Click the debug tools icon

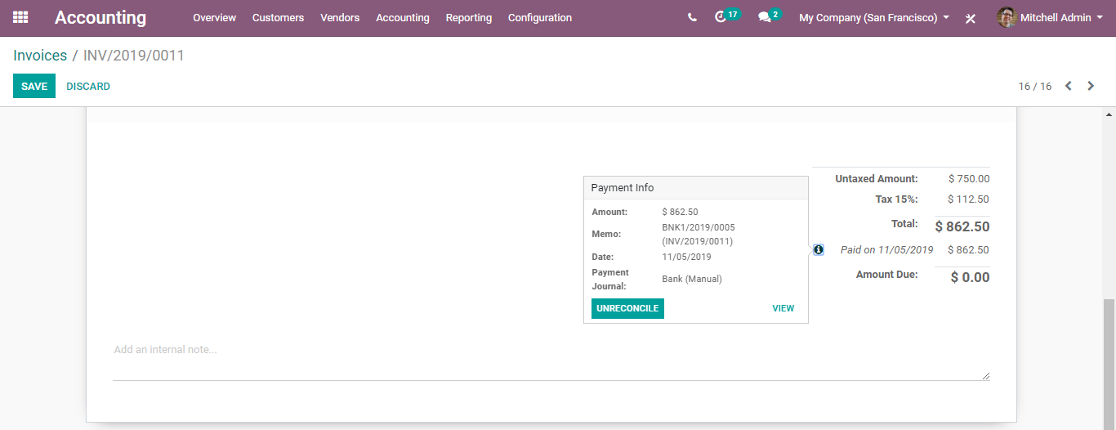click(971, 18)
